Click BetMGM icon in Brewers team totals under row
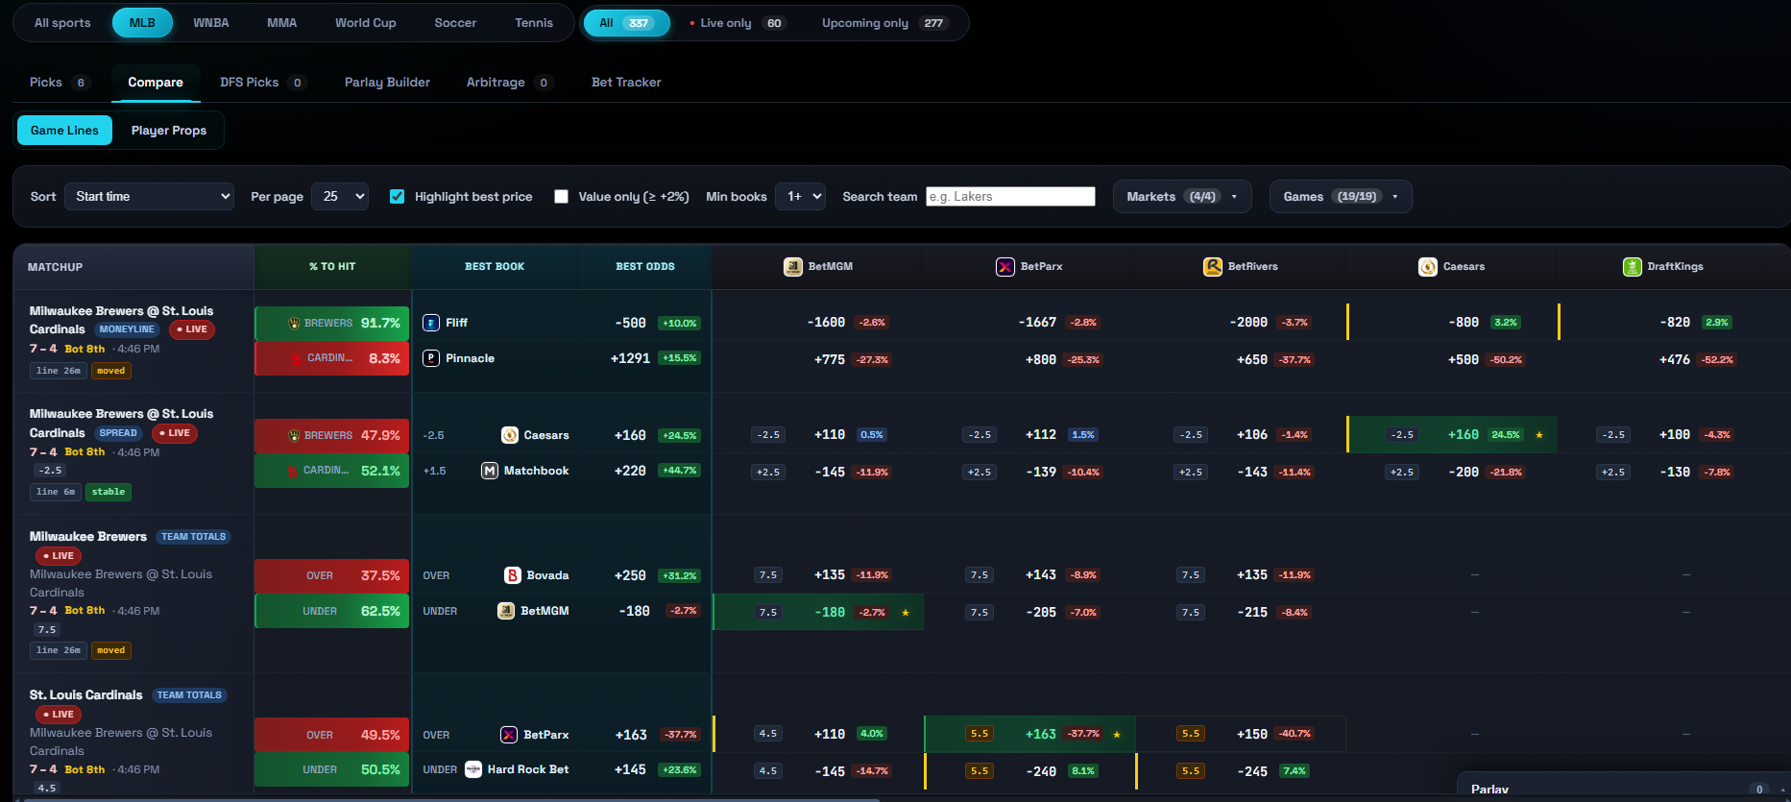The height and width of the screenshot is (802, 1791). 506,611
